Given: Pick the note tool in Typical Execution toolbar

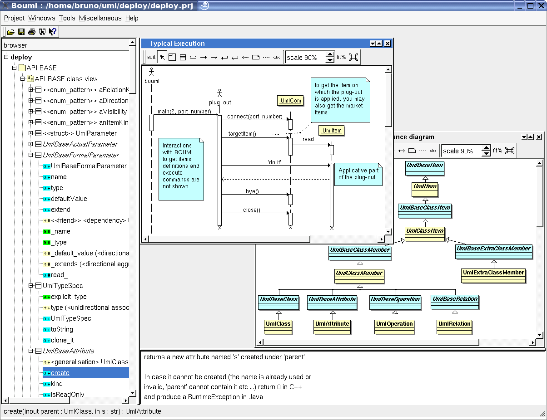Looking at the screenshot, I should coord(256,58).
